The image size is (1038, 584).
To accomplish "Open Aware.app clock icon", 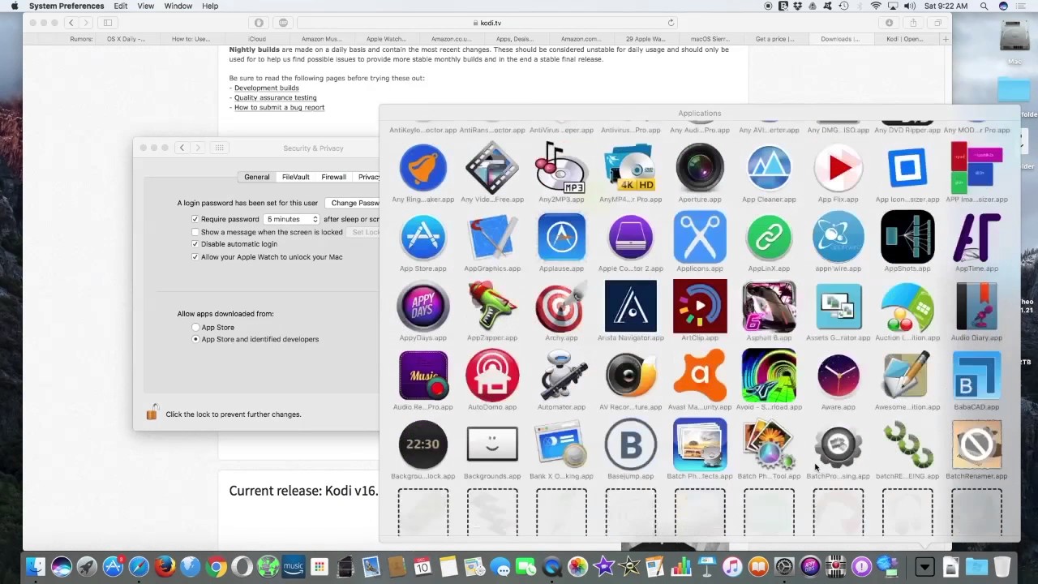I will (838, 376).
